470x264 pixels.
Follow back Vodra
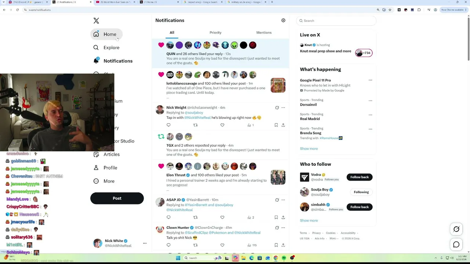(359, 177)
